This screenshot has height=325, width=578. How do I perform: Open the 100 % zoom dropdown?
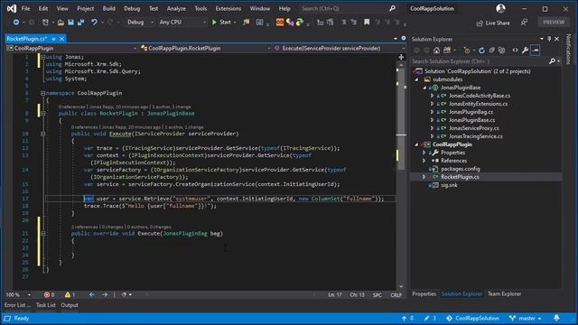point(18,295)
